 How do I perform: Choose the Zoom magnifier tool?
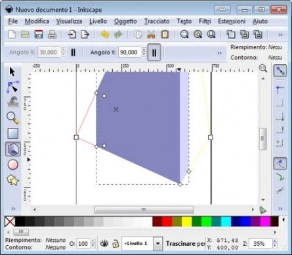pos(12,118)
